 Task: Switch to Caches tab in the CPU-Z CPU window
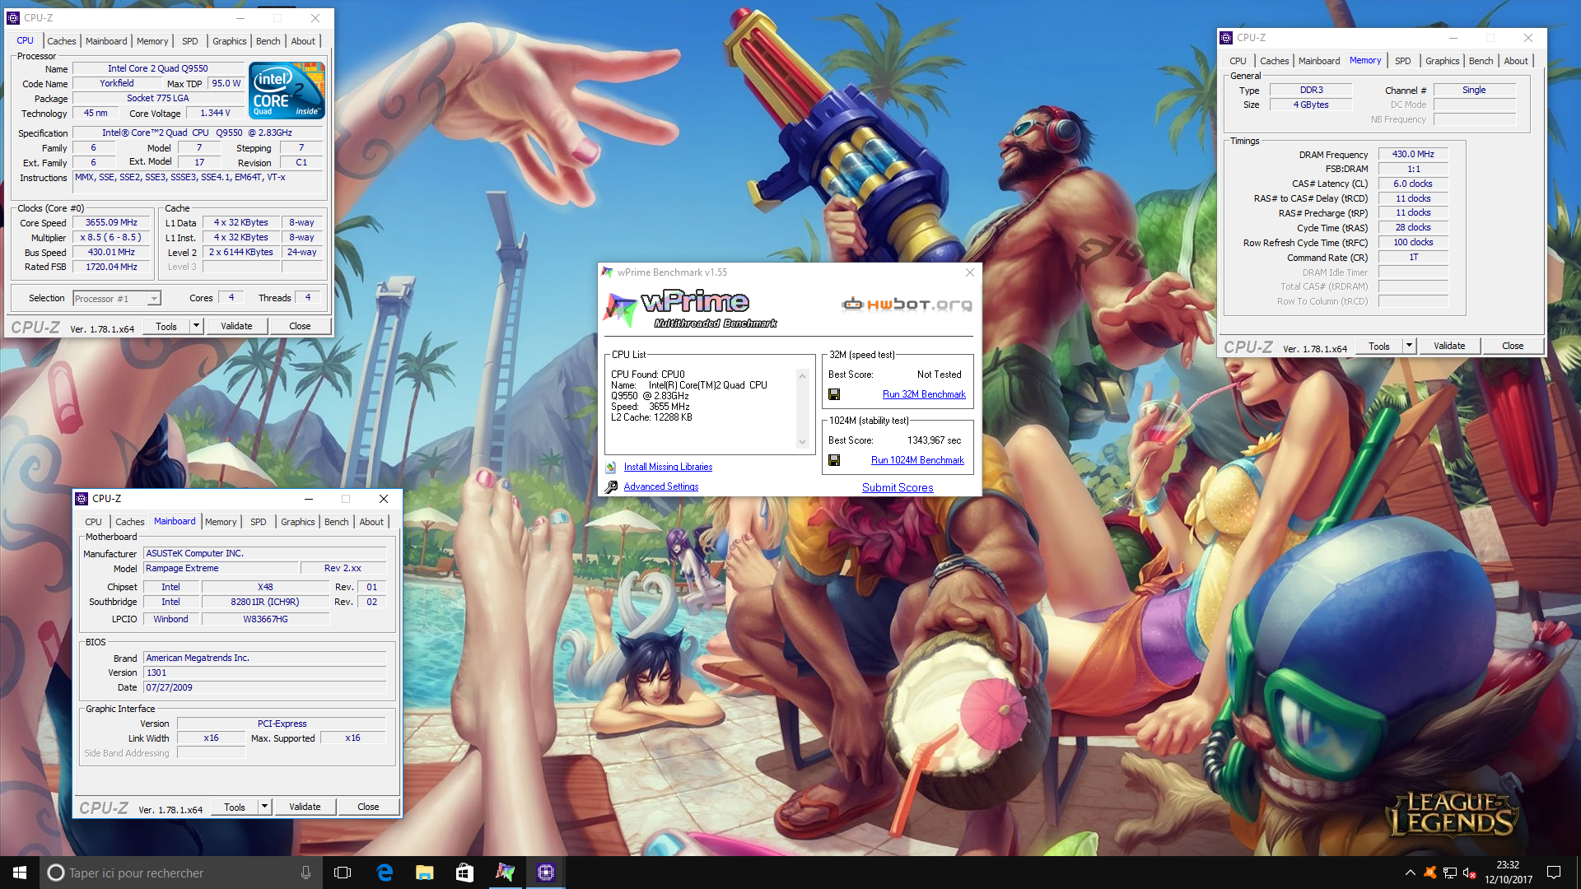click(61, 41)
